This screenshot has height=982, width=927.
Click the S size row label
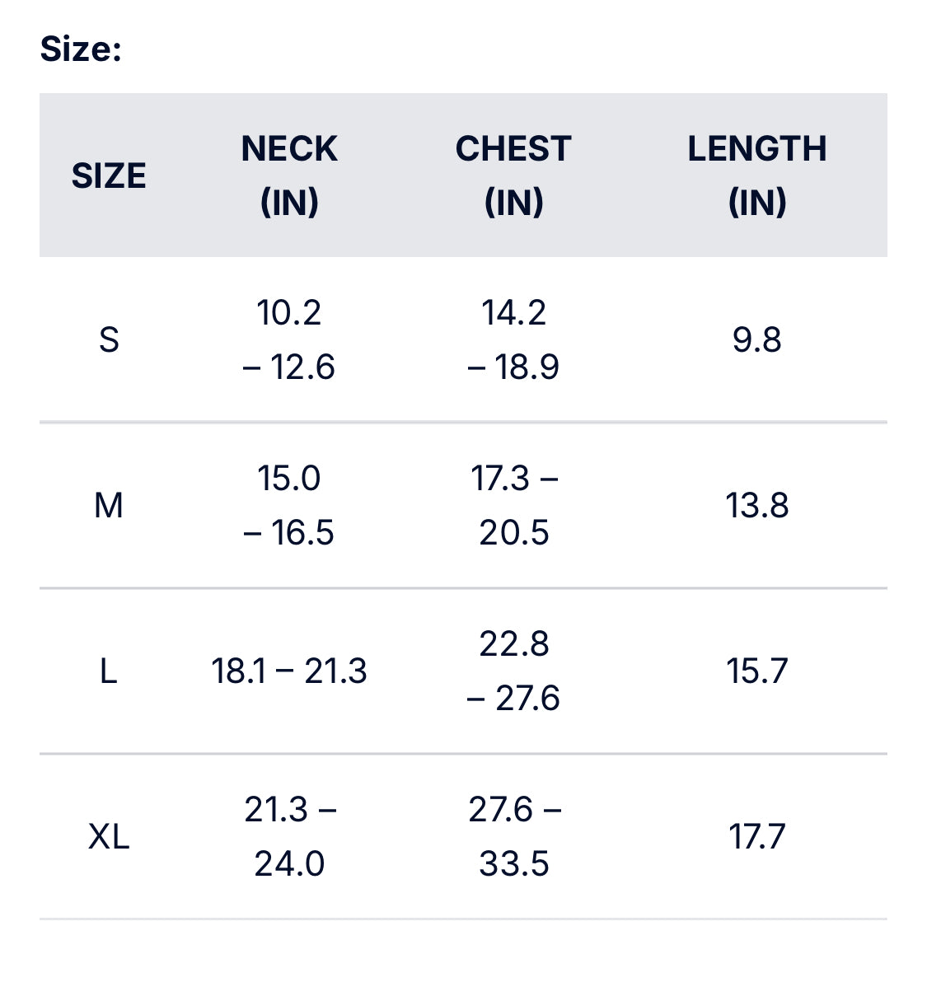click(109, 339)
